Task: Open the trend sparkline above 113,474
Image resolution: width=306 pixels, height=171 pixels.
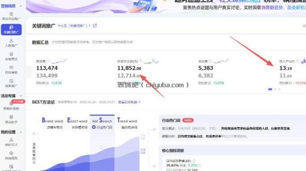Action: click(59, 61)
